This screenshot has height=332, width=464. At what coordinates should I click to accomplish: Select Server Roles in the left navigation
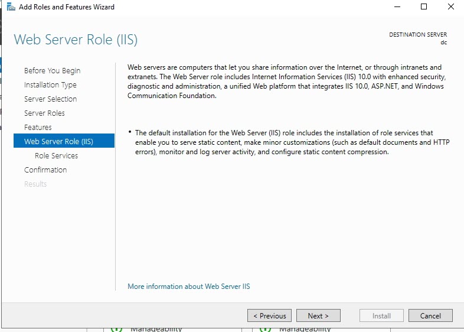click(44, 113)
